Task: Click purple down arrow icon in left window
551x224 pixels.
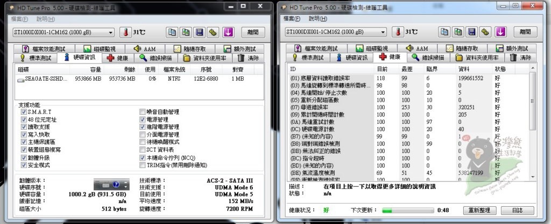Action: coord(228,32)
